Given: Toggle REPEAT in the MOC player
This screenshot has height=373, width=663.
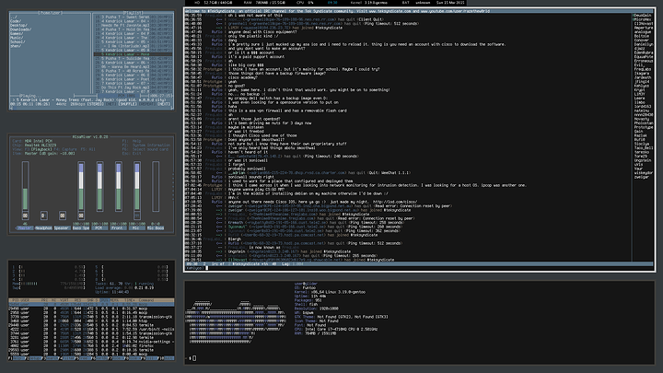Looking at the screenshot, I should click(146, 103).
